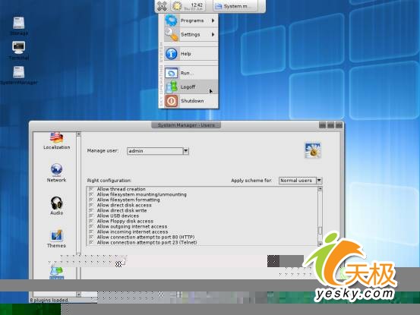Choose Logoff from the start menu

point(191,87)
